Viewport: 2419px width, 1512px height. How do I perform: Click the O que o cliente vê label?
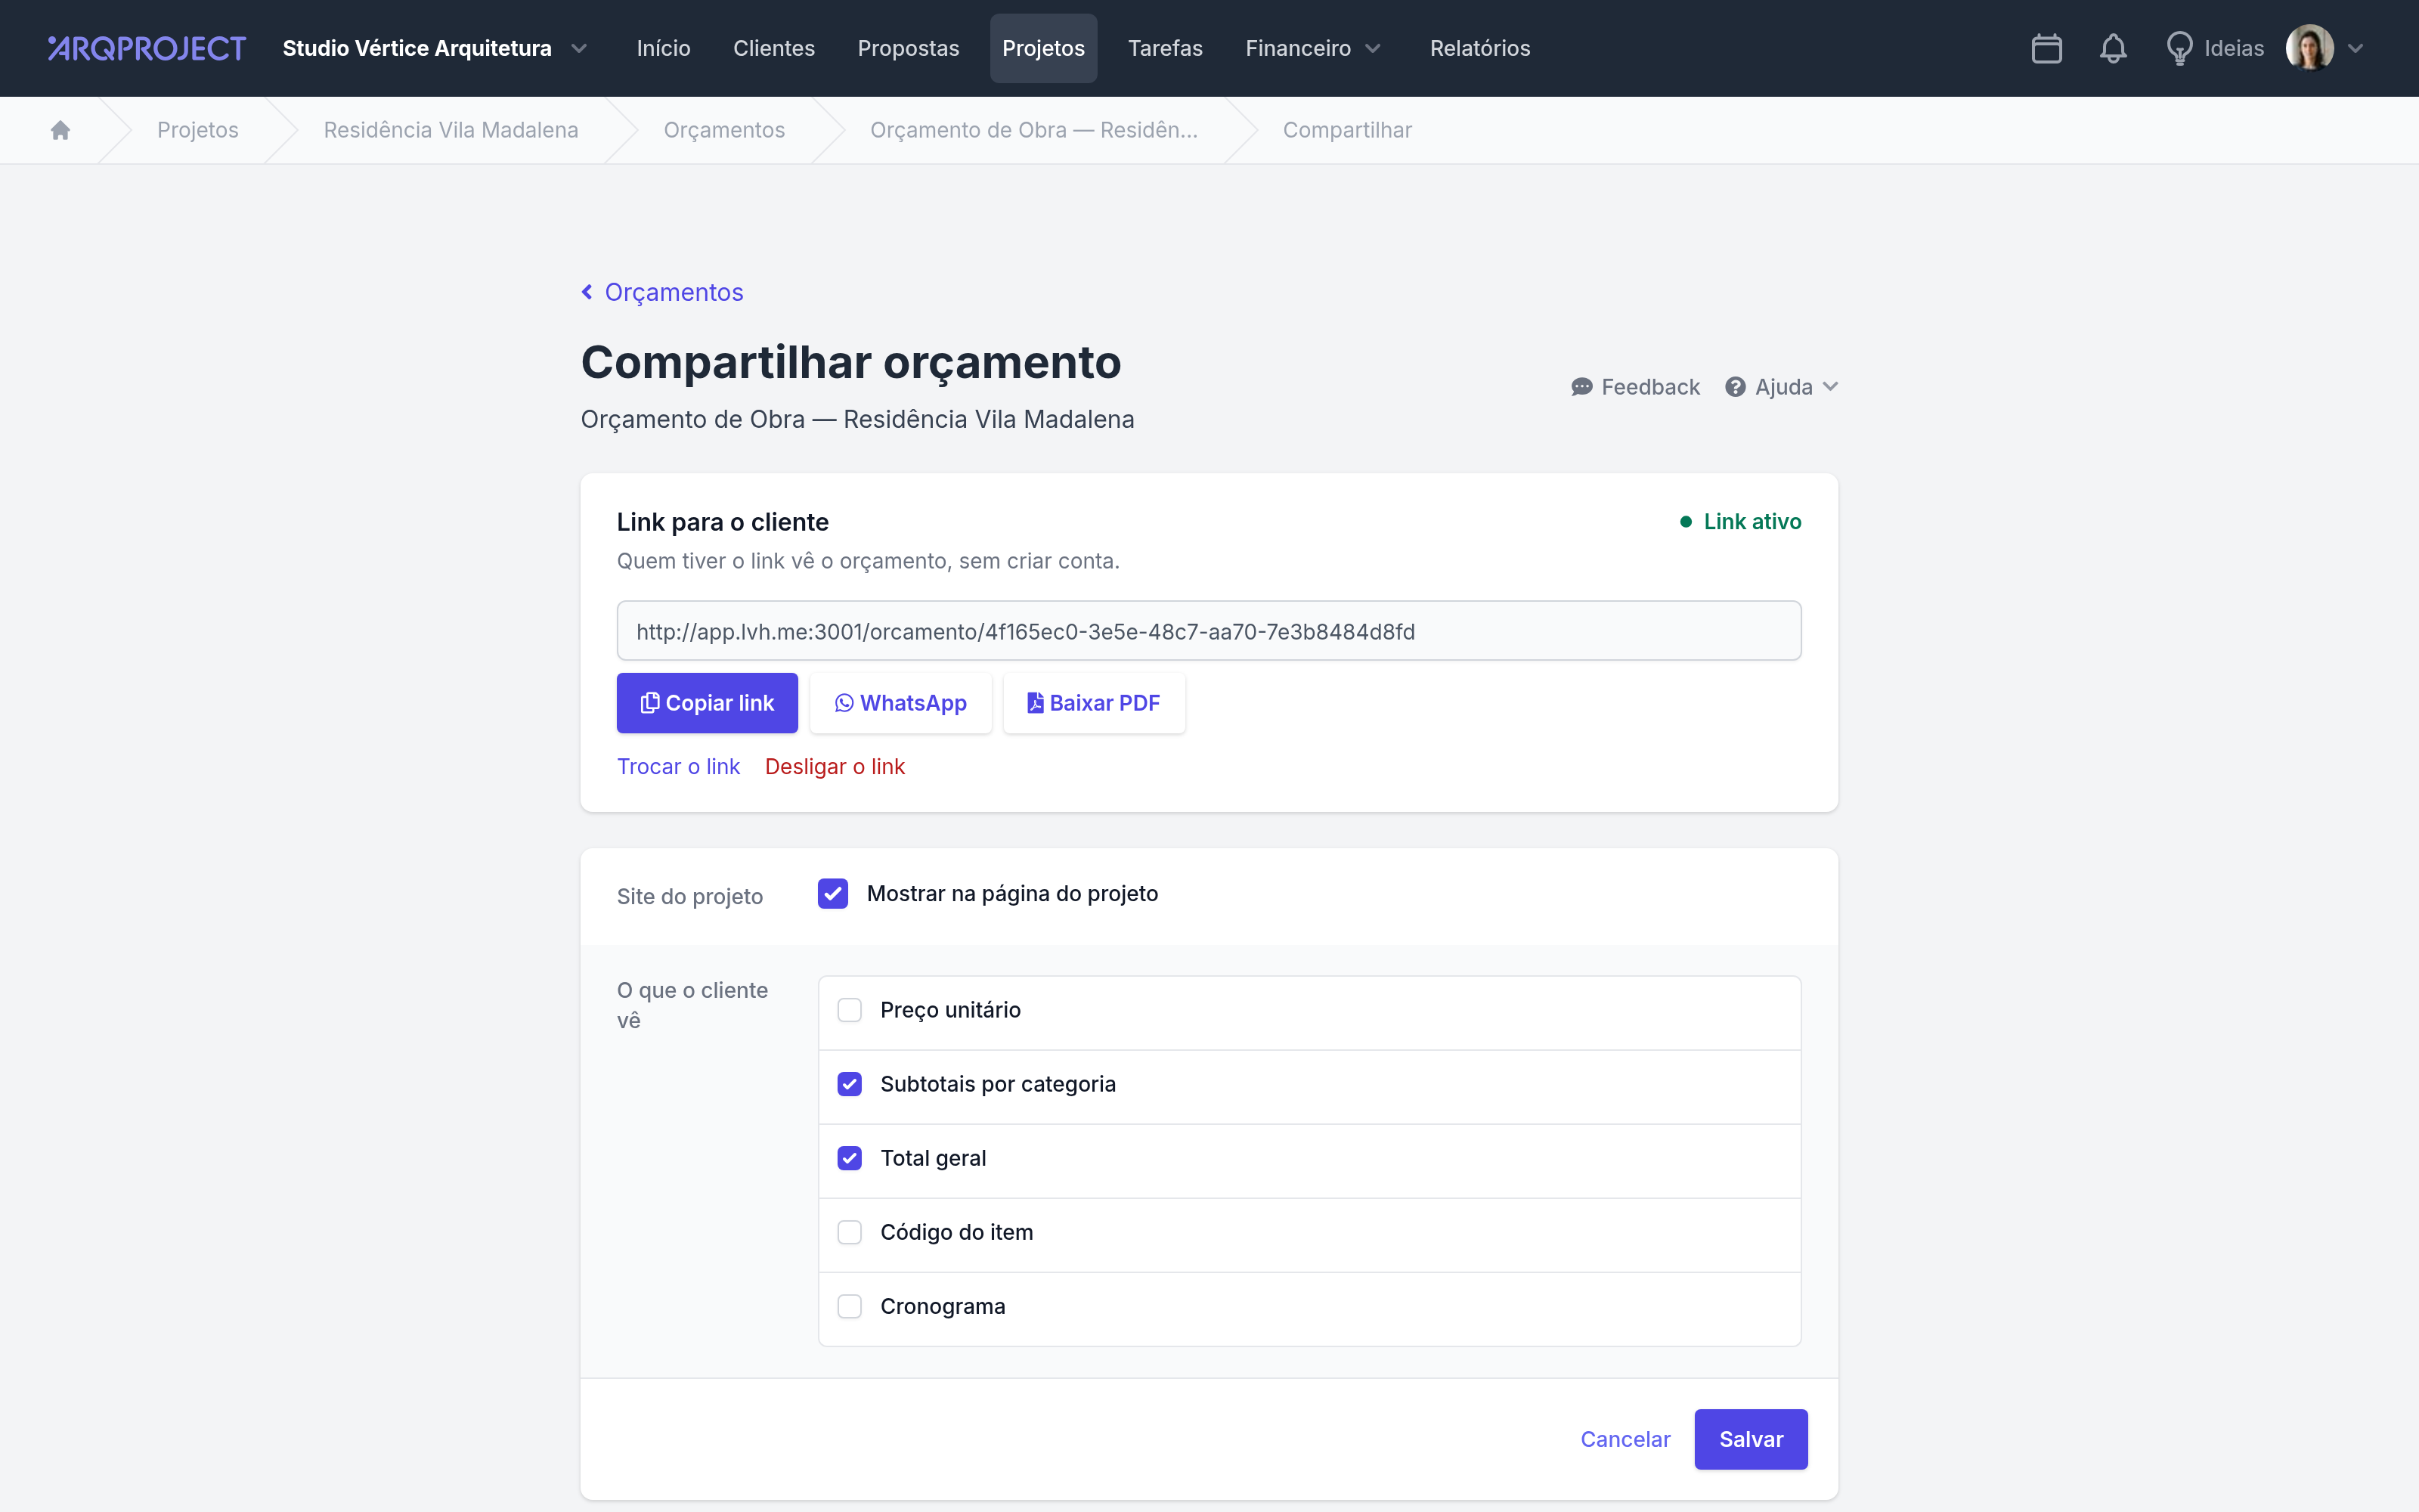pyautogui.click(x=692, y=1005)
